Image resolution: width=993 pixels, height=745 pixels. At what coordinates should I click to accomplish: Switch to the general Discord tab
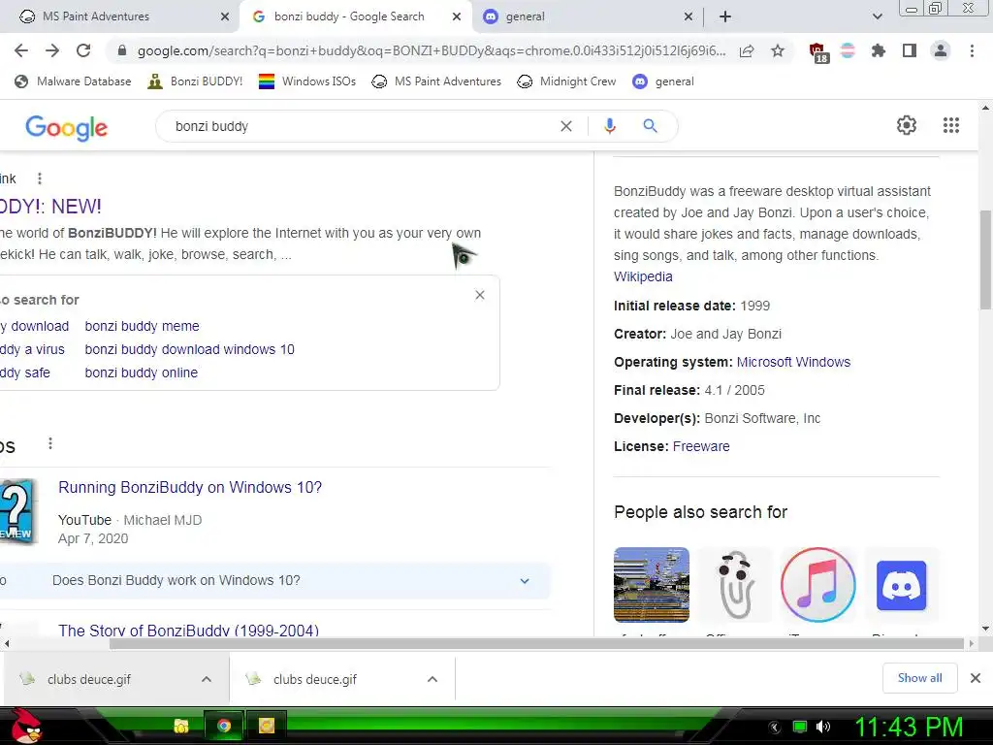587,16
